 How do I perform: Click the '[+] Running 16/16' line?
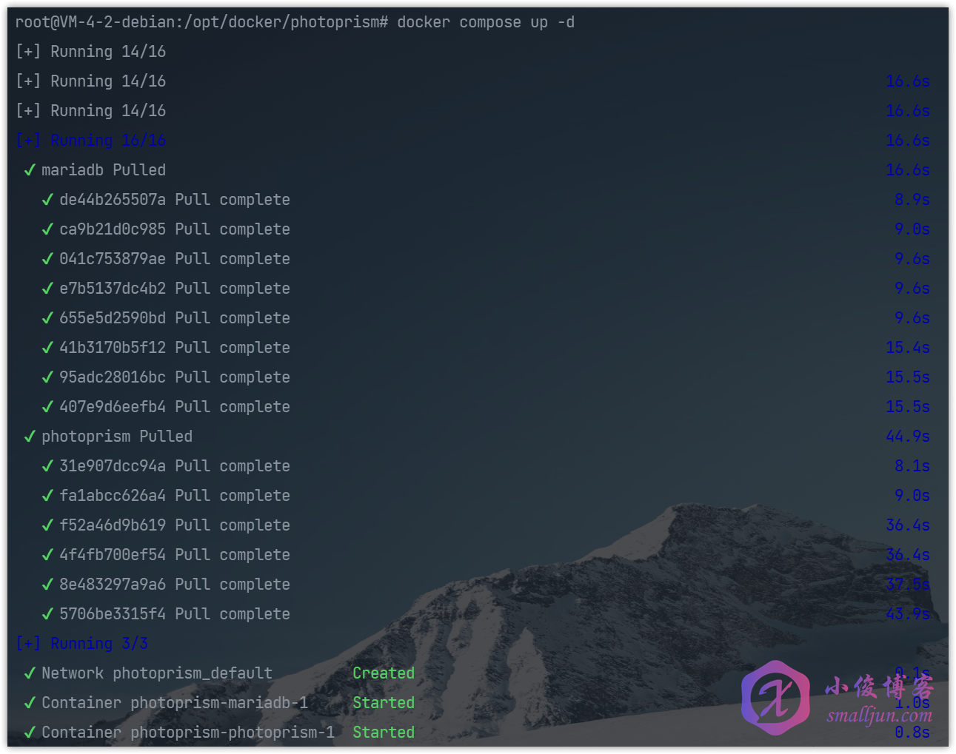90,141
